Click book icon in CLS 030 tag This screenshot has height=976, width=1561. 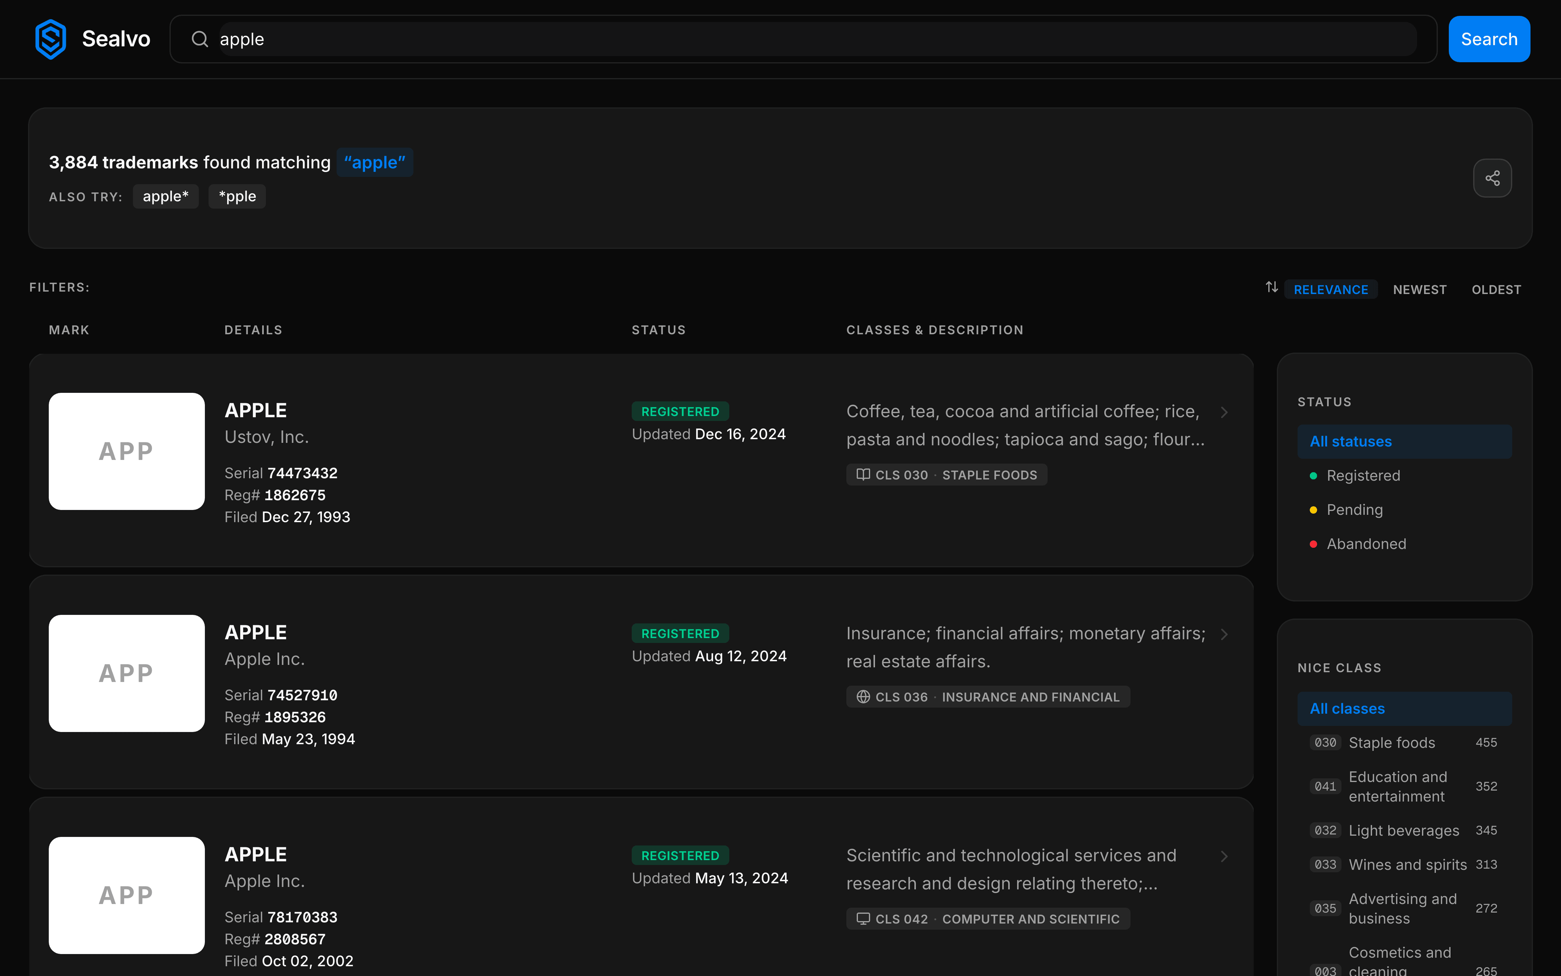pos(863,475)
